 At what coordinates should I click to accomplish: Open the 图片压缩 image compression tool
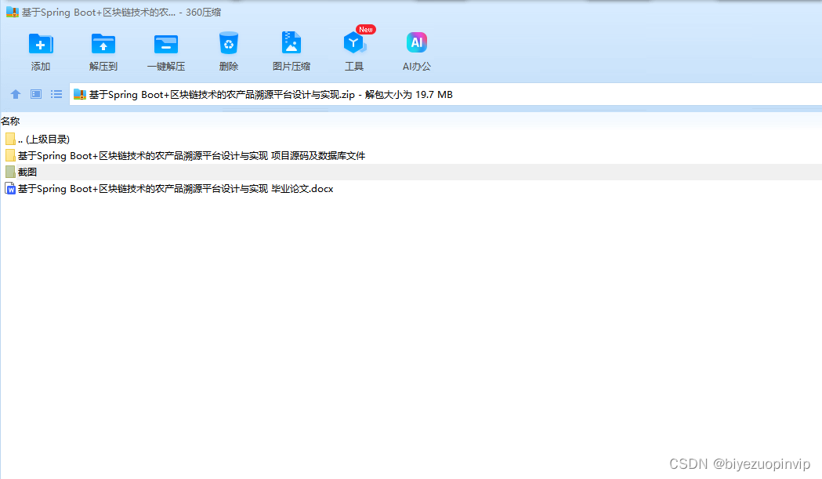291,43
